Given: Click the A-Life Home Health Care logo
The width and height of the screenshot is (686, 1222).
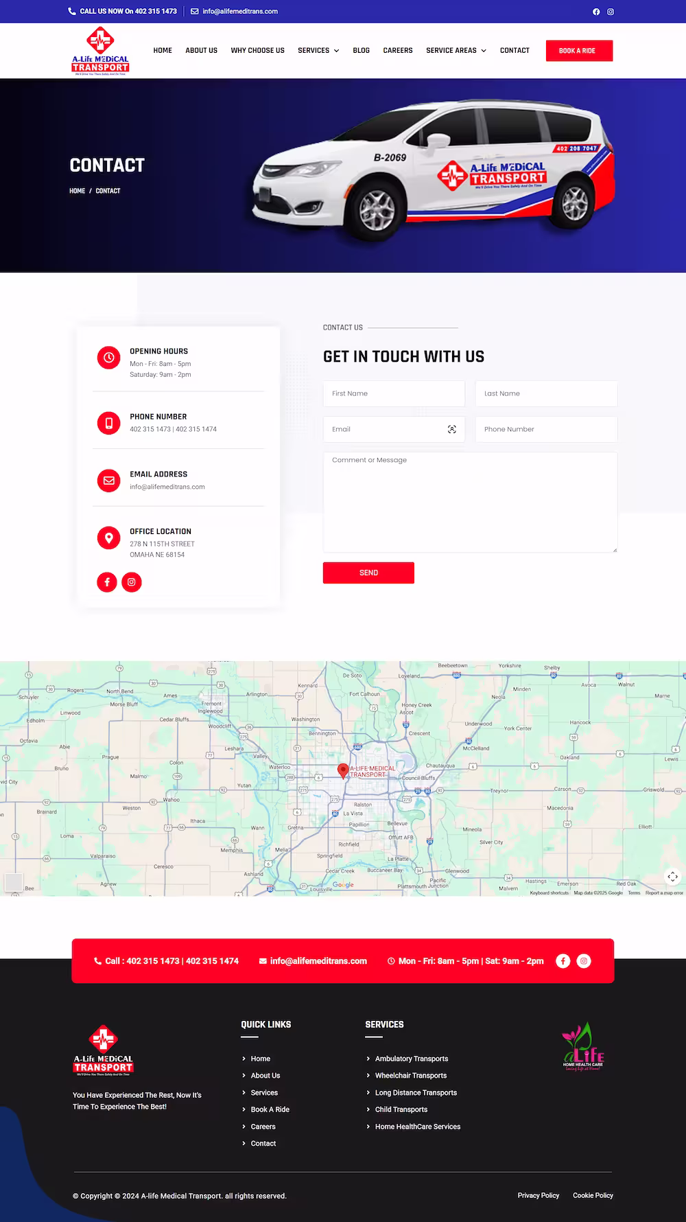Looking at the screenshot, I should pos(583,1048).
